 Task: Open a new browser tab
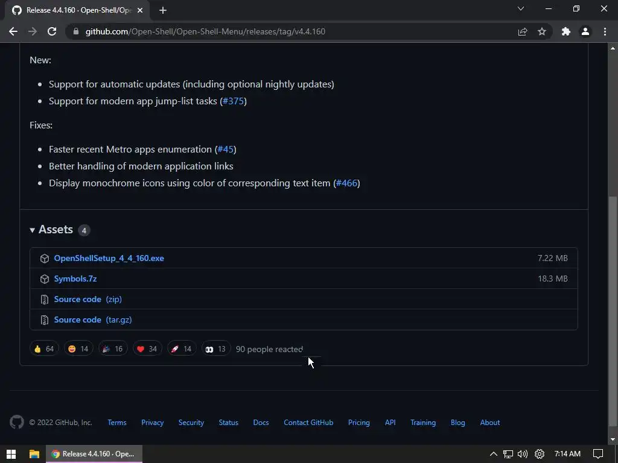[163, 10]
